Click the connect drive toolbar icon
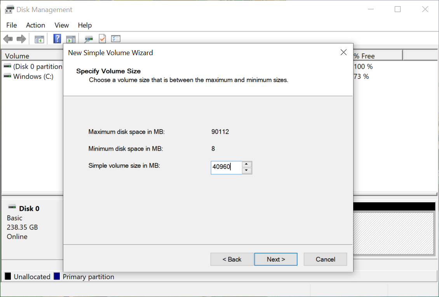 pyautogui.click(x=89, y=39)
